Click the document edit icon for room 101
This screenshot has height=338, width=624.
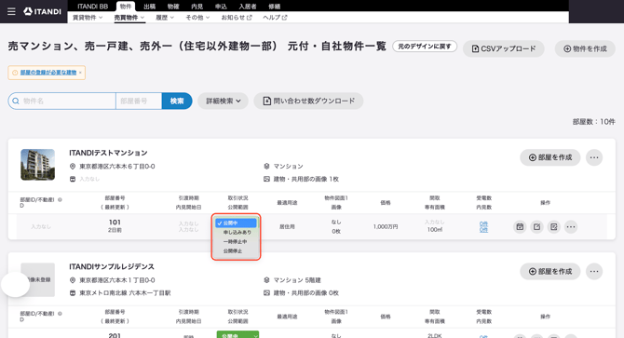pyautogui.click(x=553, y=226)
